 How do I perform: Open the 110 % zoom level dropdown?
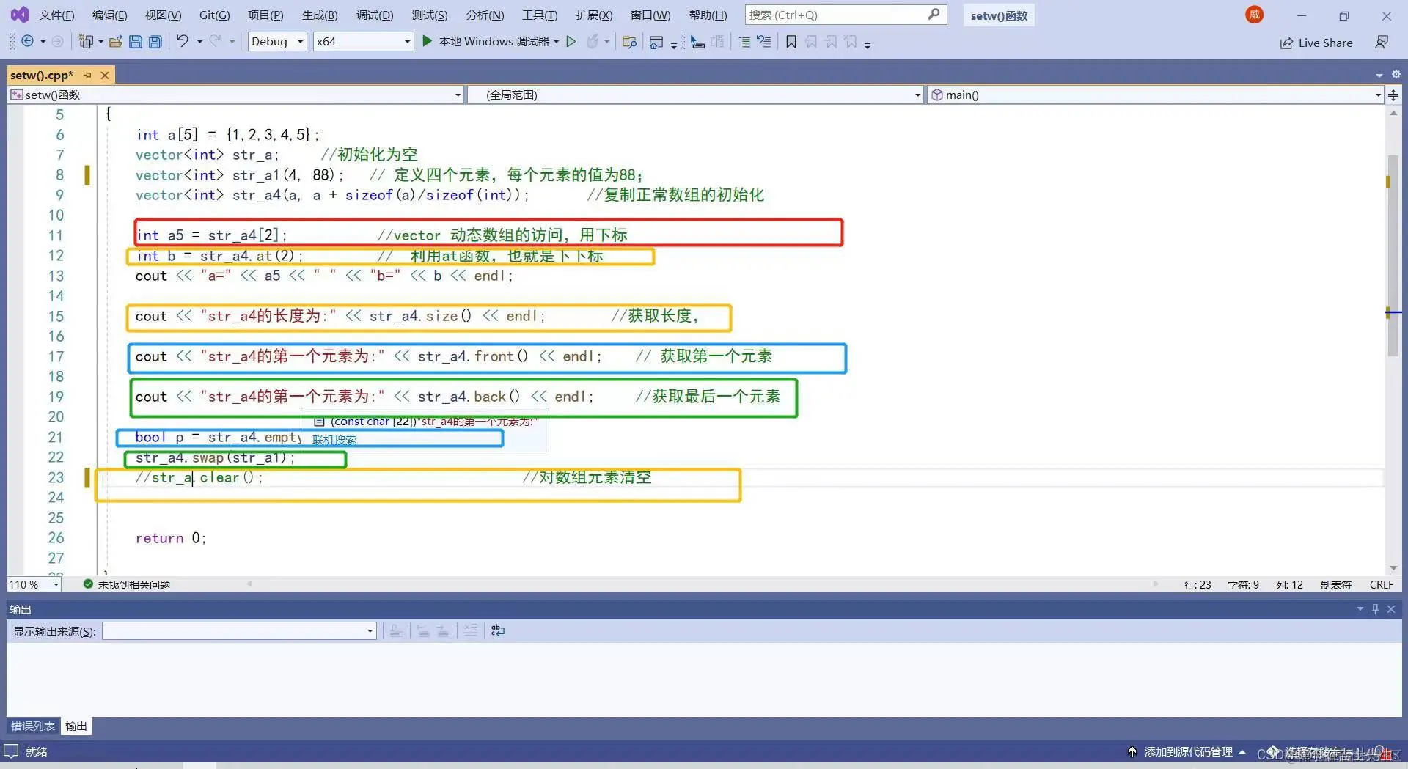34,584
